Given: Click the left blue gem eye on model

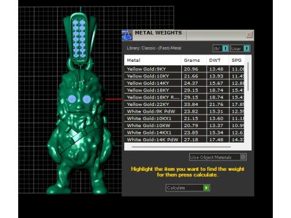Looking at the screenshot, I should [x=72, y=99].
